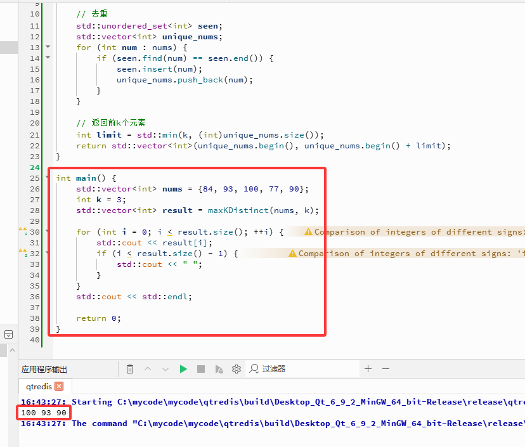Viewport: 525px width, 447px height.
Task: Zoom in output with plus button
Action: click(368, 368)
